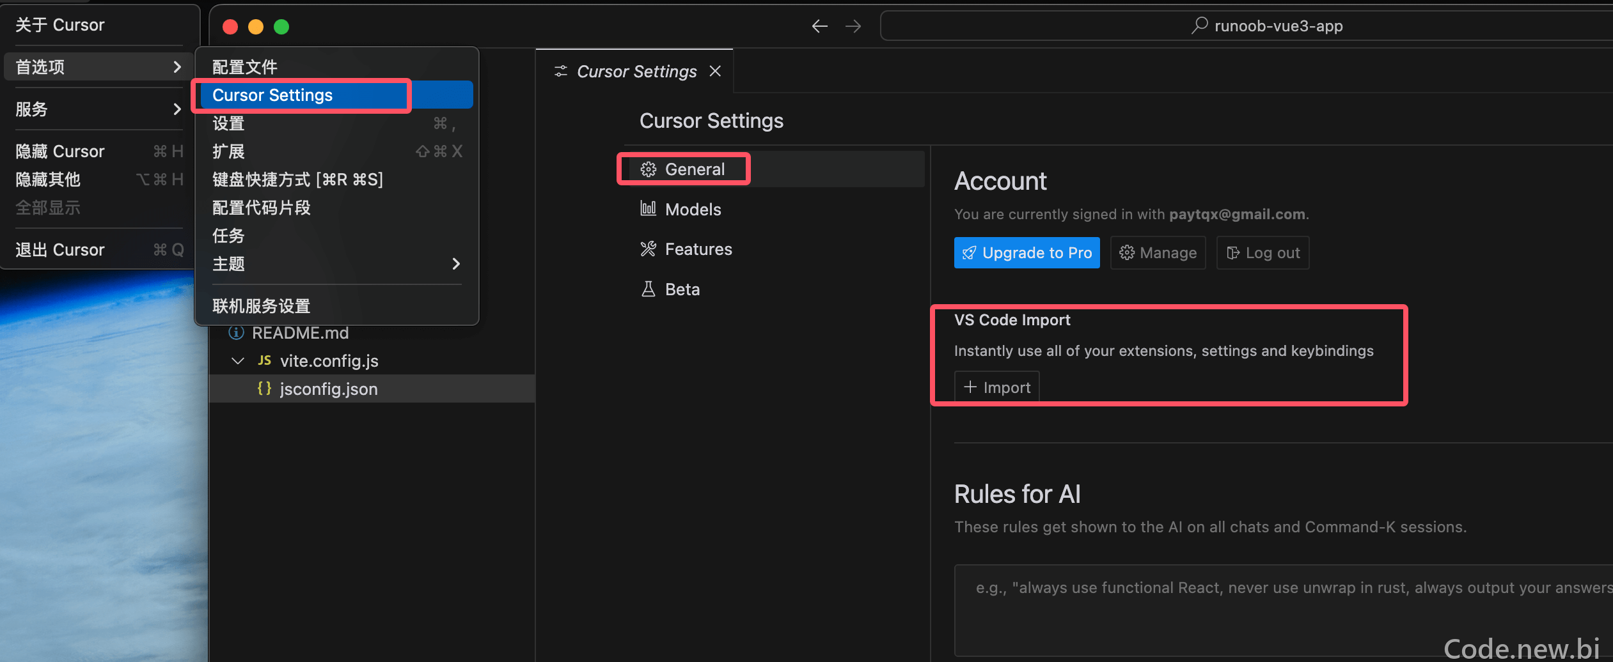Screen dimensions: 1613x662
Task: Click the Upgrade to Pro button
Action: coord(1027,253)
